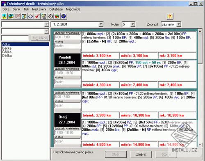Screen dimensions: 205x161
Task: Click the 'měsíc: 10,300 km' cell
Action: (139, 116)
